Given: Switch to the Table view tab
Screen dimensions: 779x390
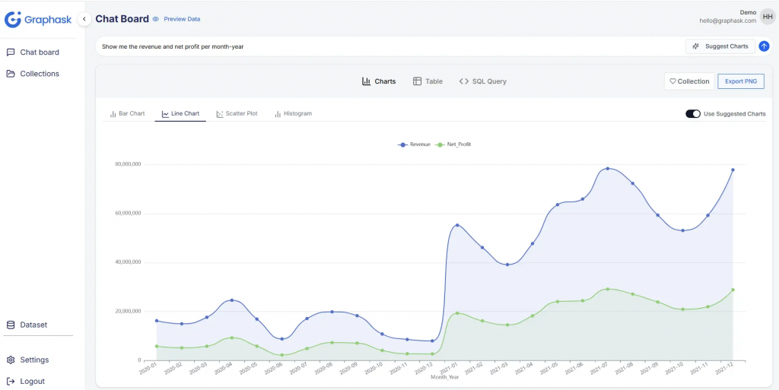Looking at the screenshot, I should [x=428, y=81].
